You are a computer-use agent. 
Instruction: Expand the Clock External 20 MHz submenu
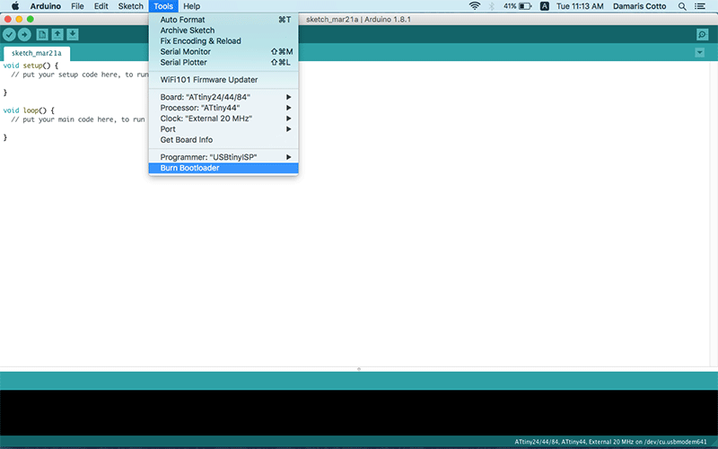tap(223, 119)
